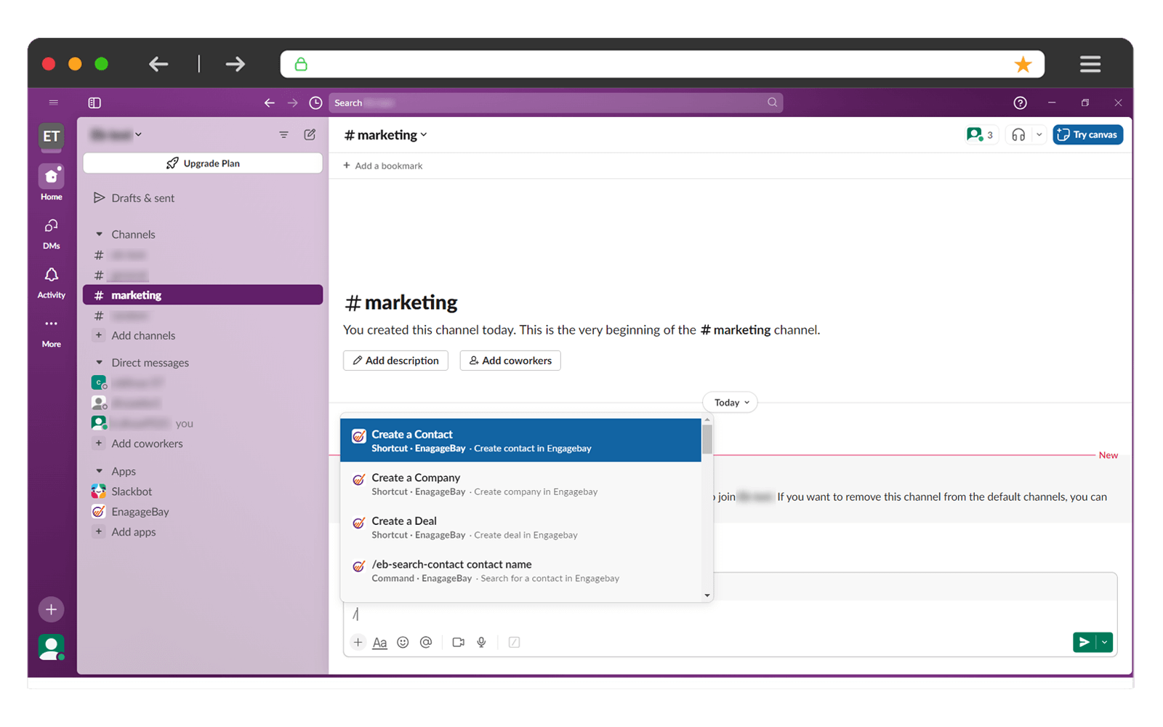View channel members count icon
Screen dimensions: 1163x727
pos(980,134)
